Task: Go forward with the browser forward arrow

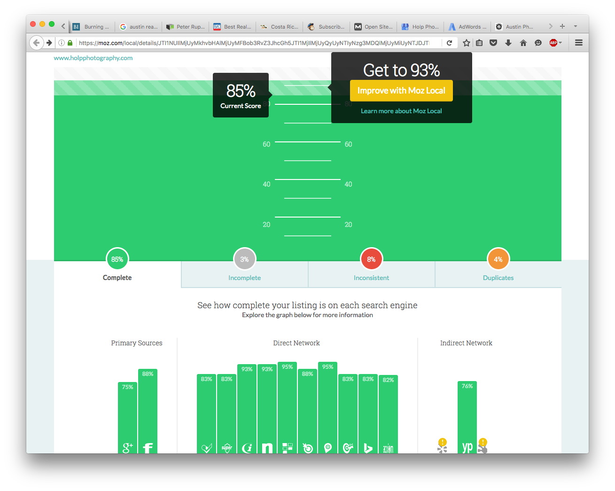Action: pyautogui.click(x=49, y=43)
